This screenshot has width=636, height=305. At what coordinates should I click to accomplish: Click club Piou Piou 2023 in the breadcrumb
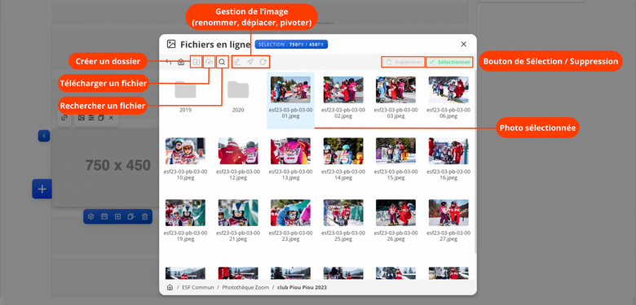(x=302, y=288)
